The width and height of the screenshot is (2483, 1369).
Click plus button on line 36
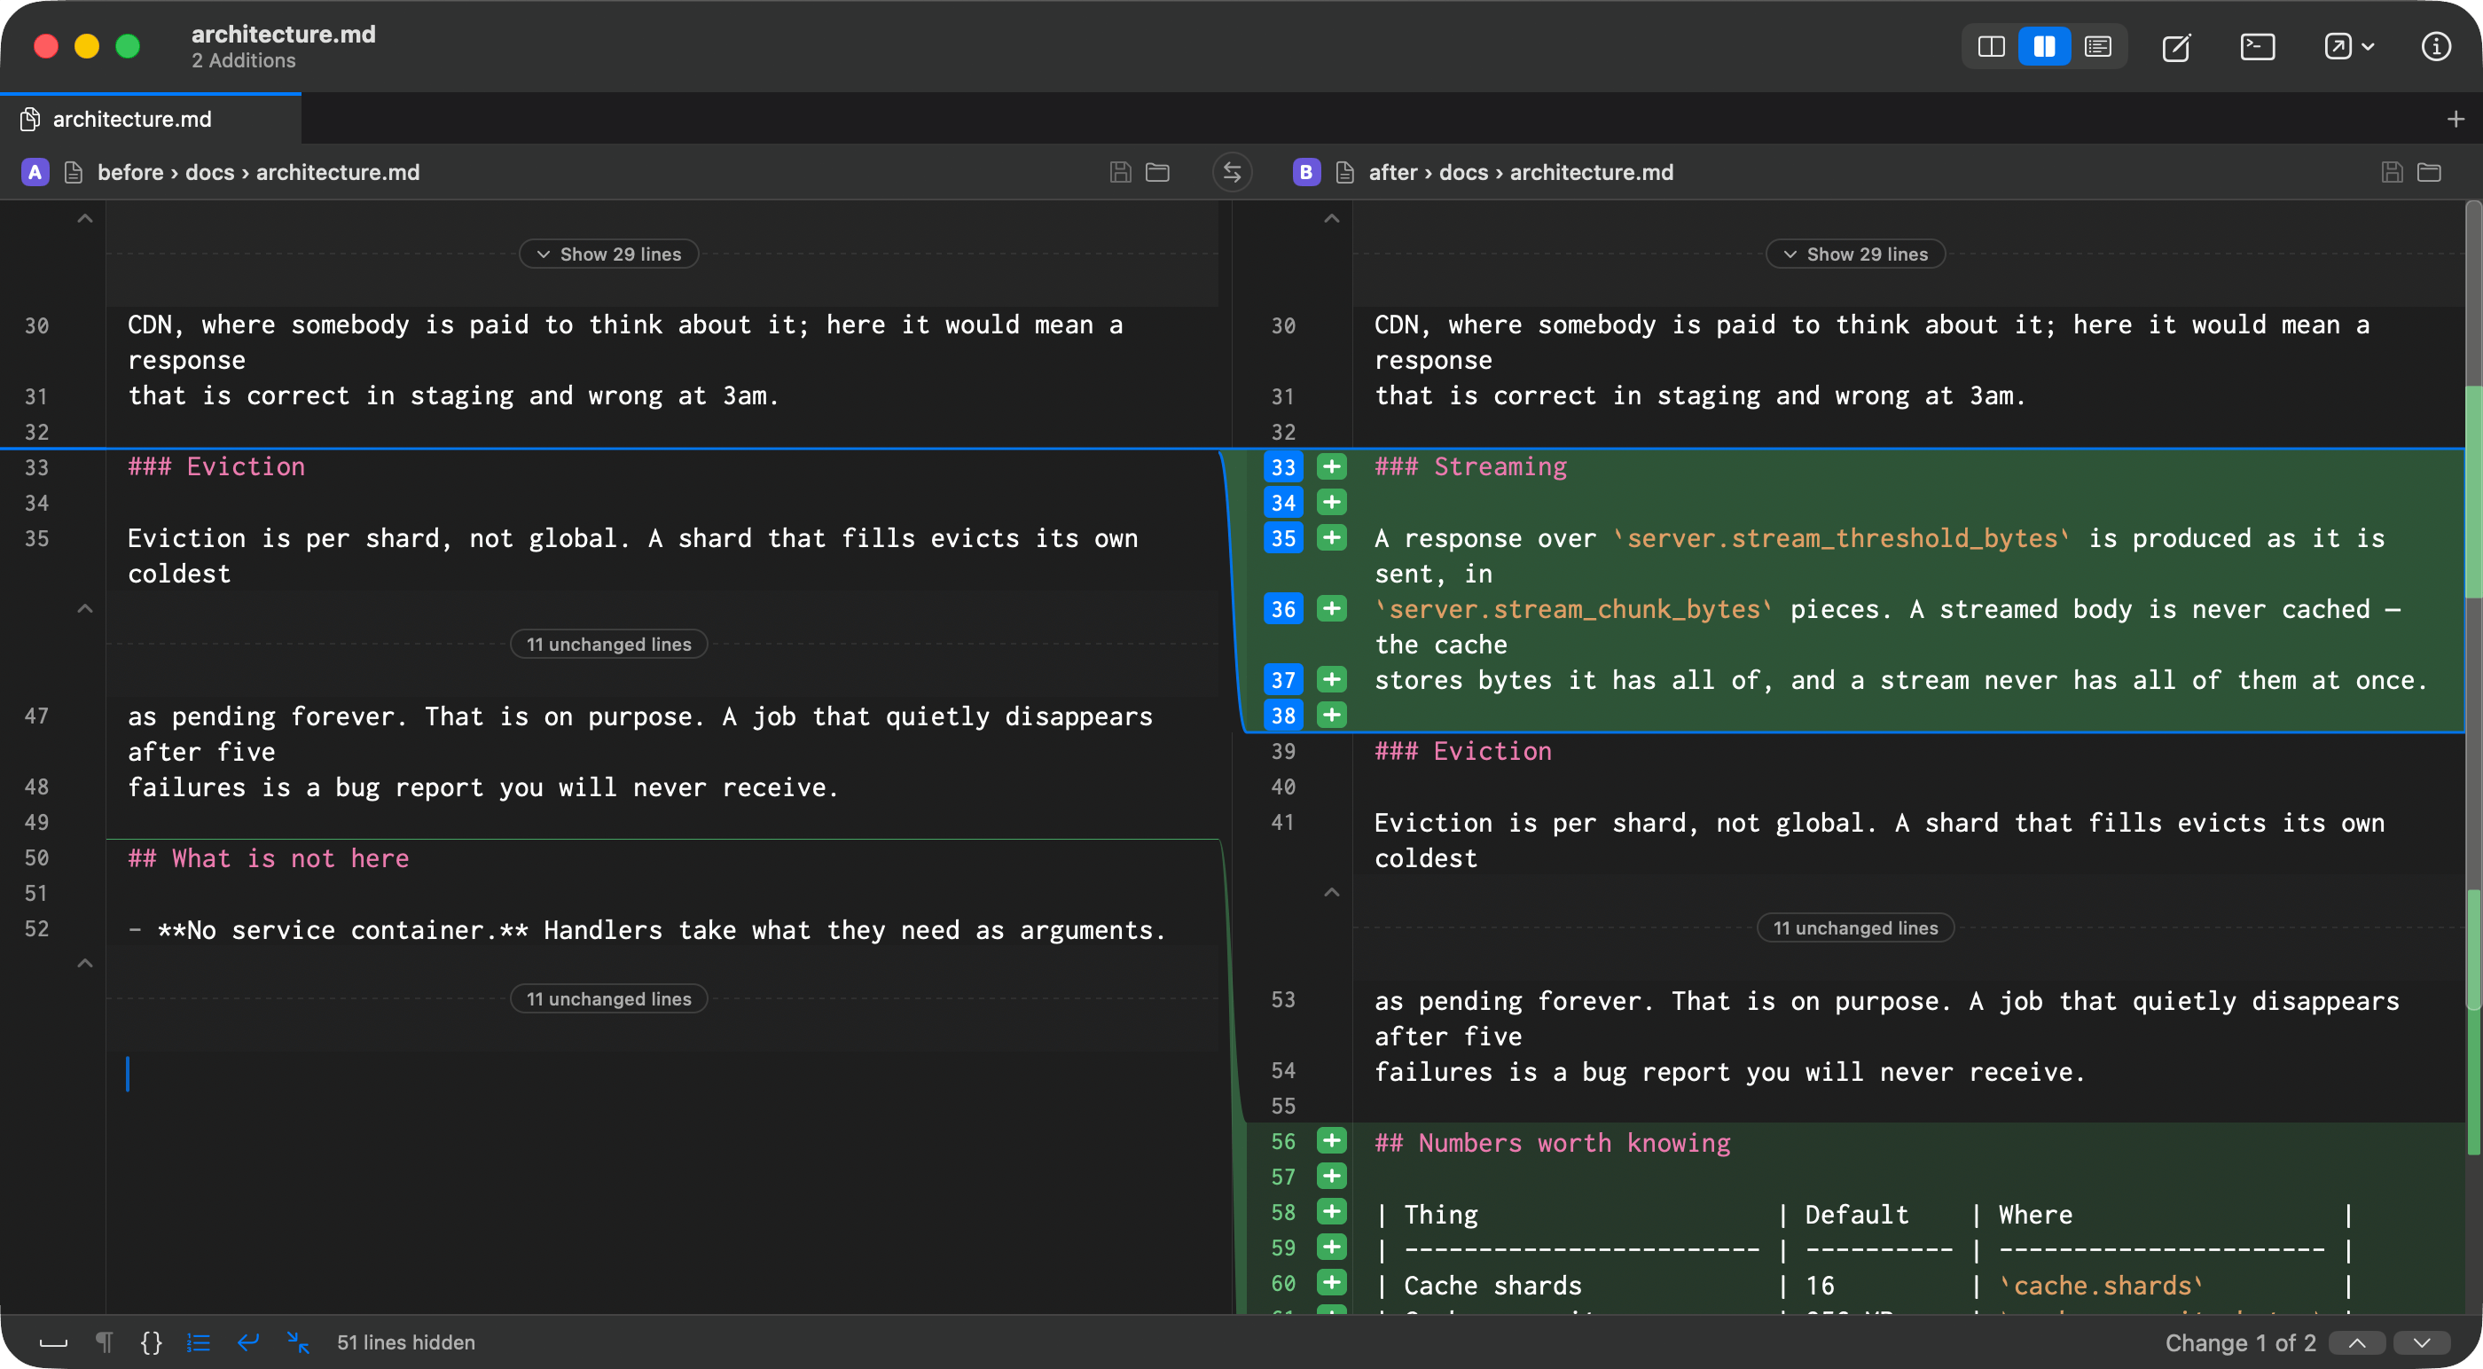tap(1331, 608)
